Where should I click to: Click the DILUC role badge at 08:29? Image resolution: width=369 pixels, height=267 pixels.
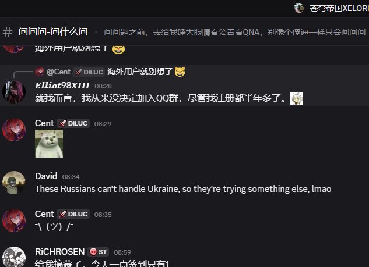pyautogui.click(x=73, y=123)
